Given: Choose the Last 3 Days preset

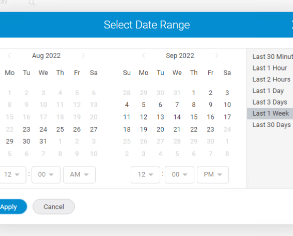Looking at the screenshot, I should click(x=270, y=102).
